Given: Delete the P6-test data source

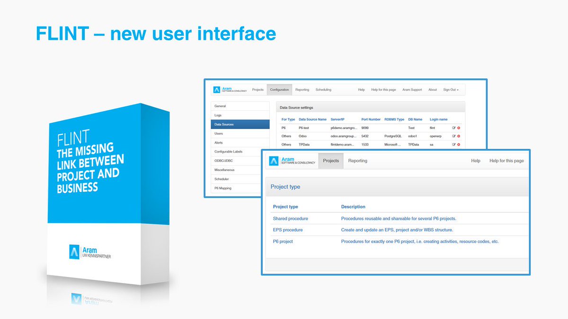Looking at the screenshot, I should coord(459,128).
